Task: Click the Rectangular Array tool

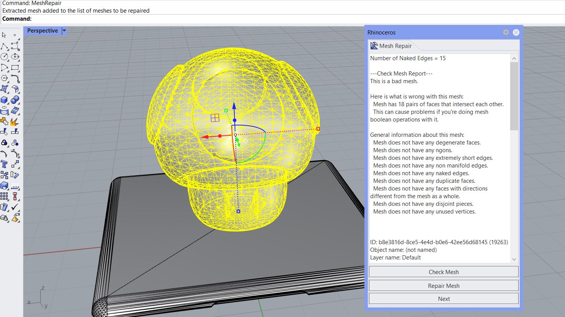Action: coord(4,197)
